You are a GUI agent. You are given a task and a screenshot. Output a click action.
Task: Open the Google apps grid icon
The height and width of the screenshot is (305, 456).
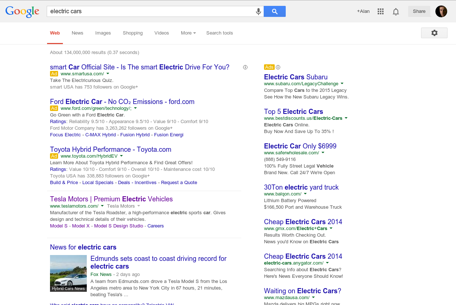(x=381, y=11)
